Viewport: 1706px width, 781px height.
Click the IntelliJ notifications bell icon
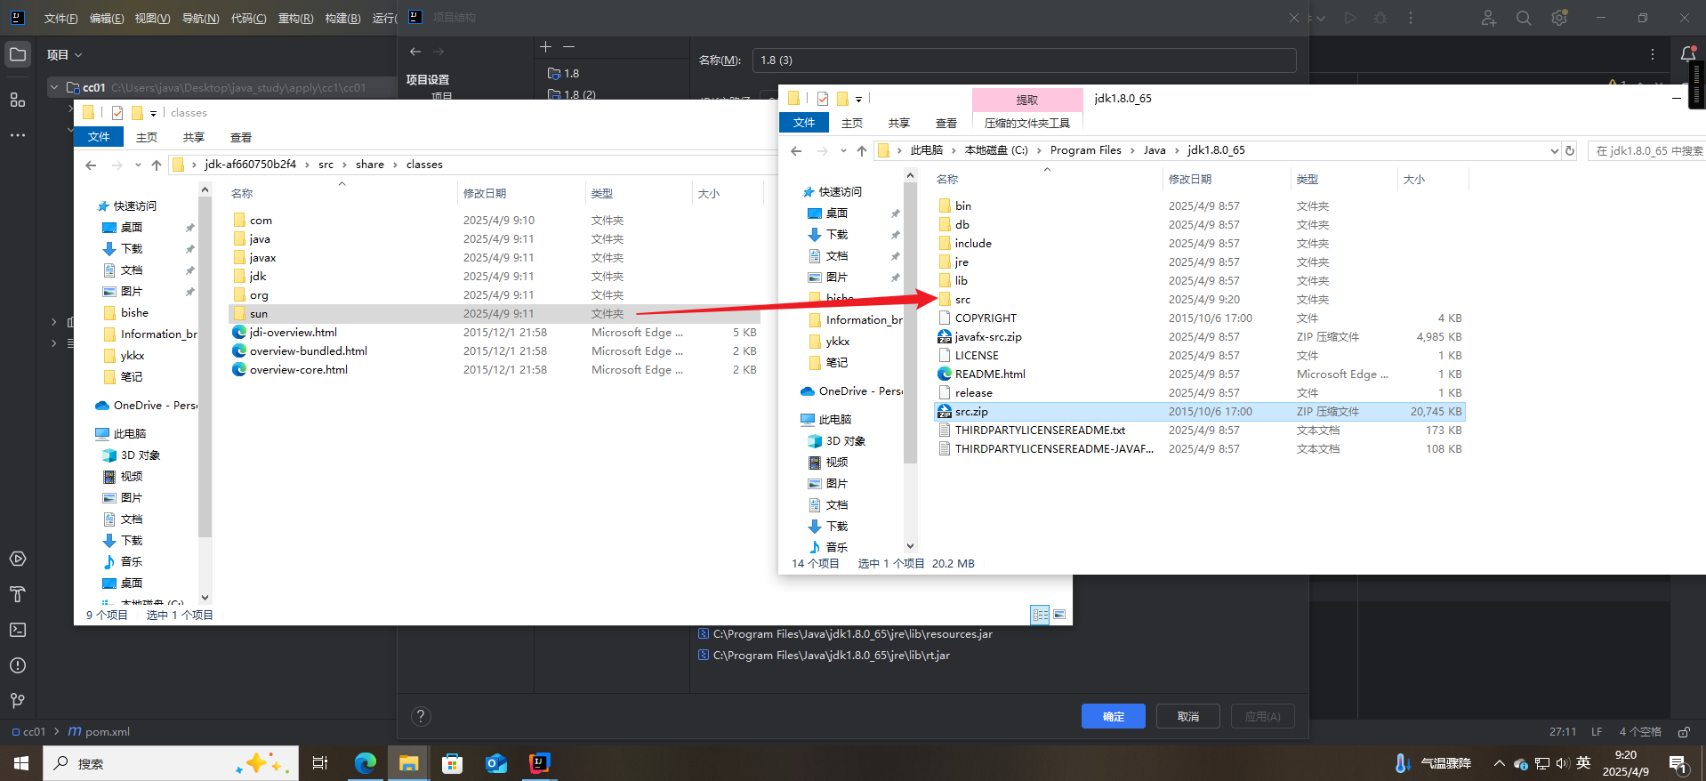click(1688, 54)
